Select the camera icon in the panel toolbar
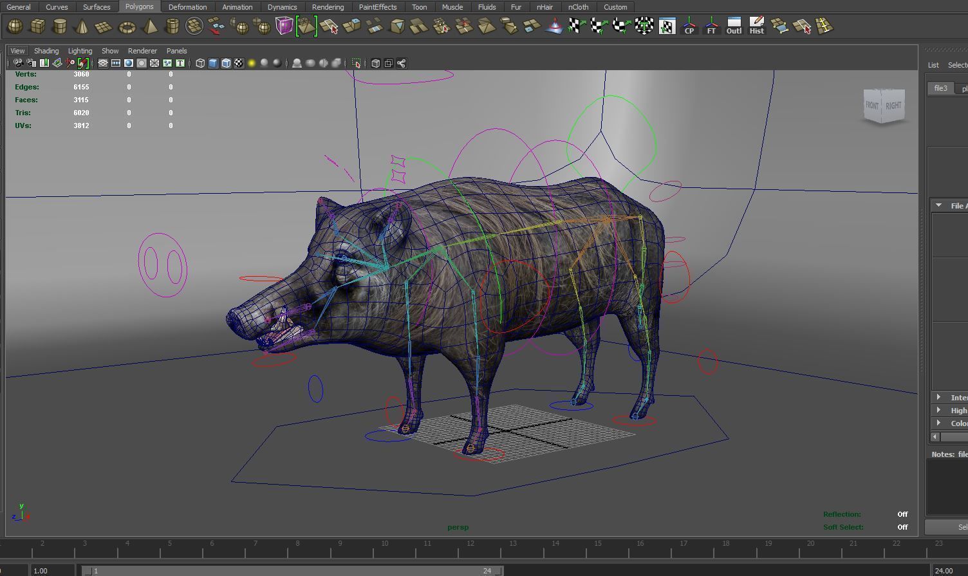Image resolution: width=968 pixels, height=576 pixels. [17, 63]
